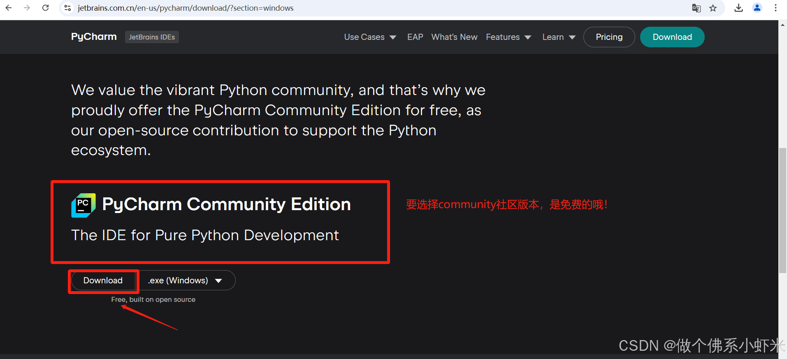The image size is (787, 359).
Task: Expand the Features menu
Action: 508,37
